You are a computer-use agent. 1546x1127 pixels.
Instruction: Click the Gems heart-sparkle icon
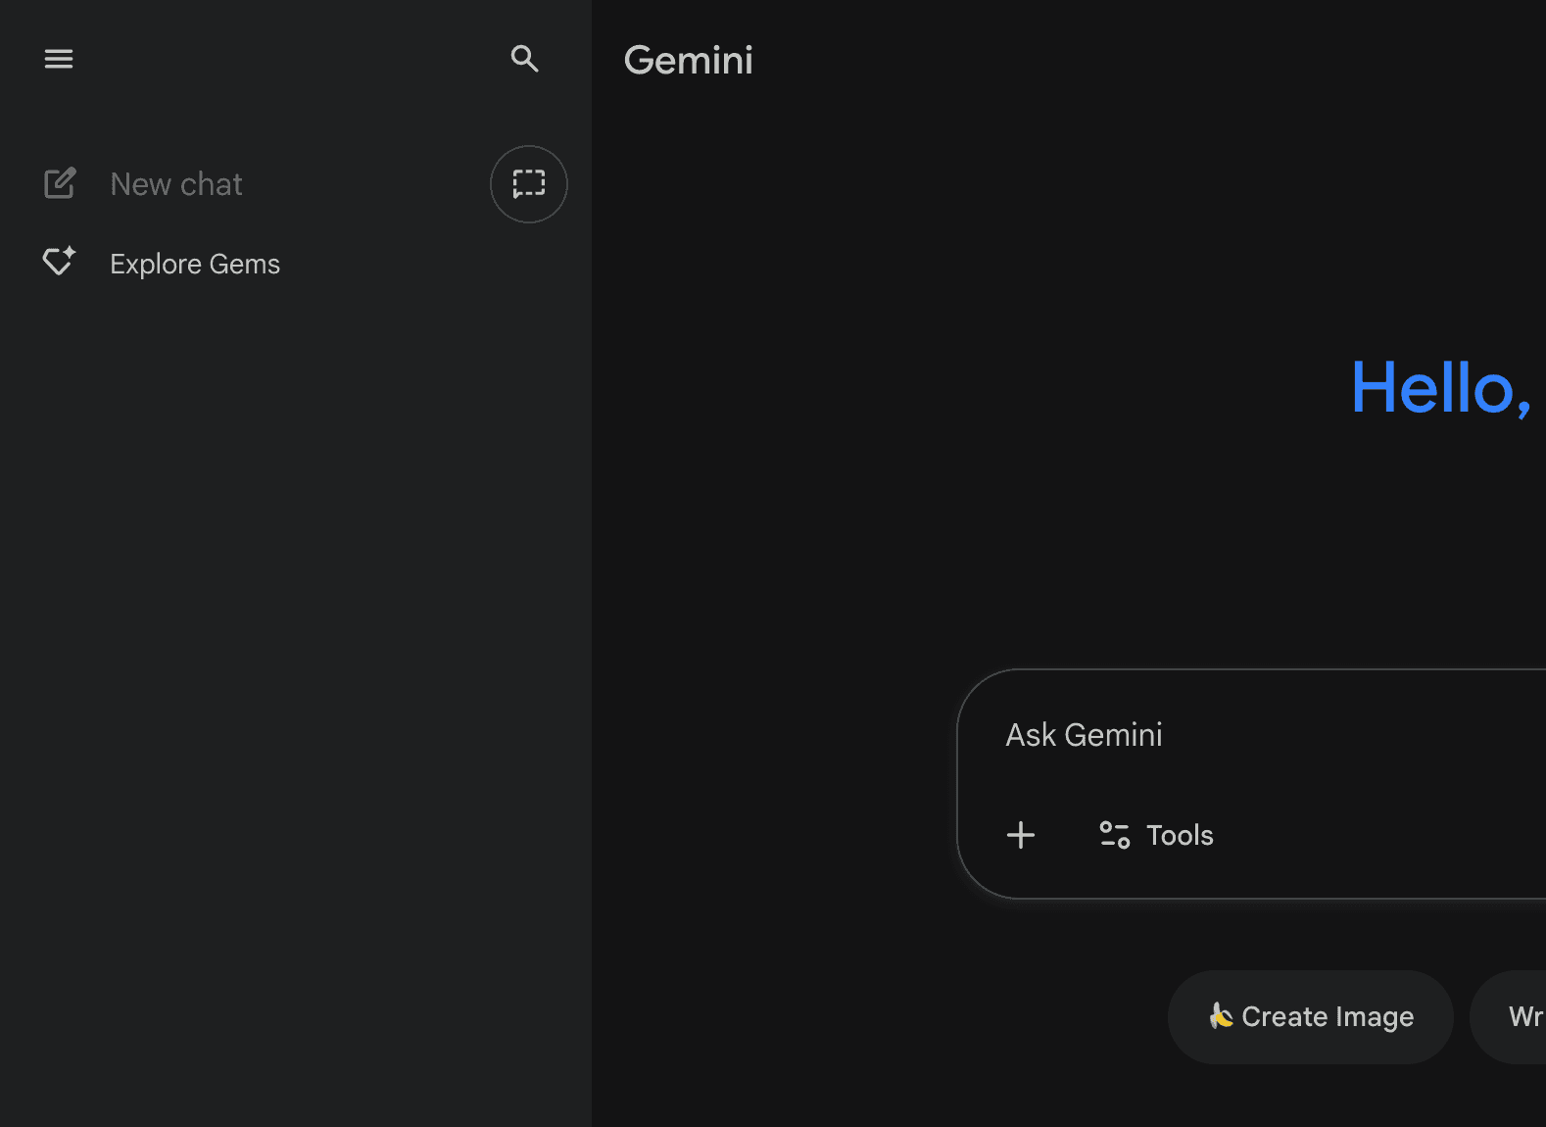point(59,262)
